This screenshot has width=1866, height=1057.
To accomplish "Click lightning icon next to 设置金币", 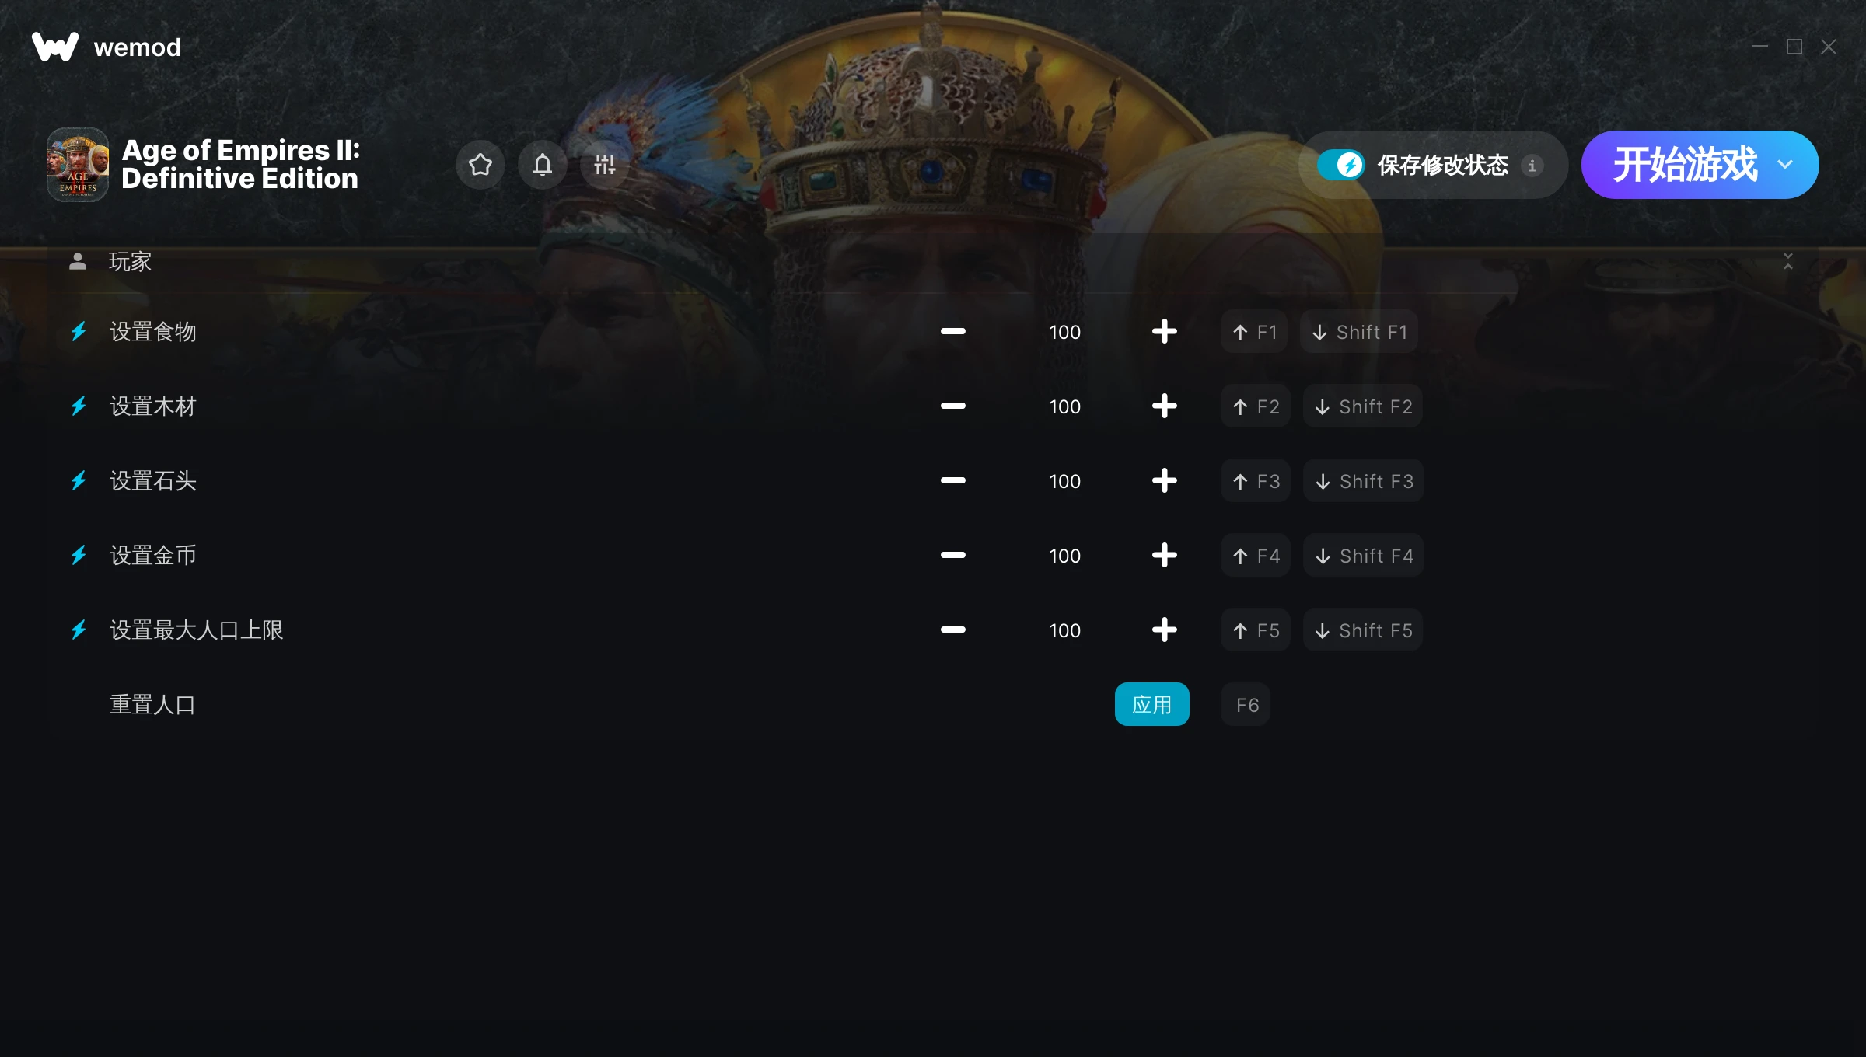I will pos(79,556).
